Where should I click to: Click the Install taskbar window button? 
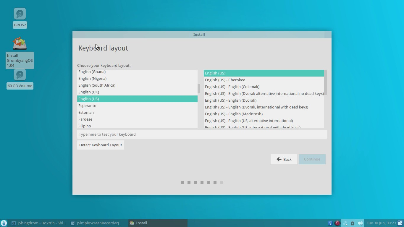[x=158, y=223]
